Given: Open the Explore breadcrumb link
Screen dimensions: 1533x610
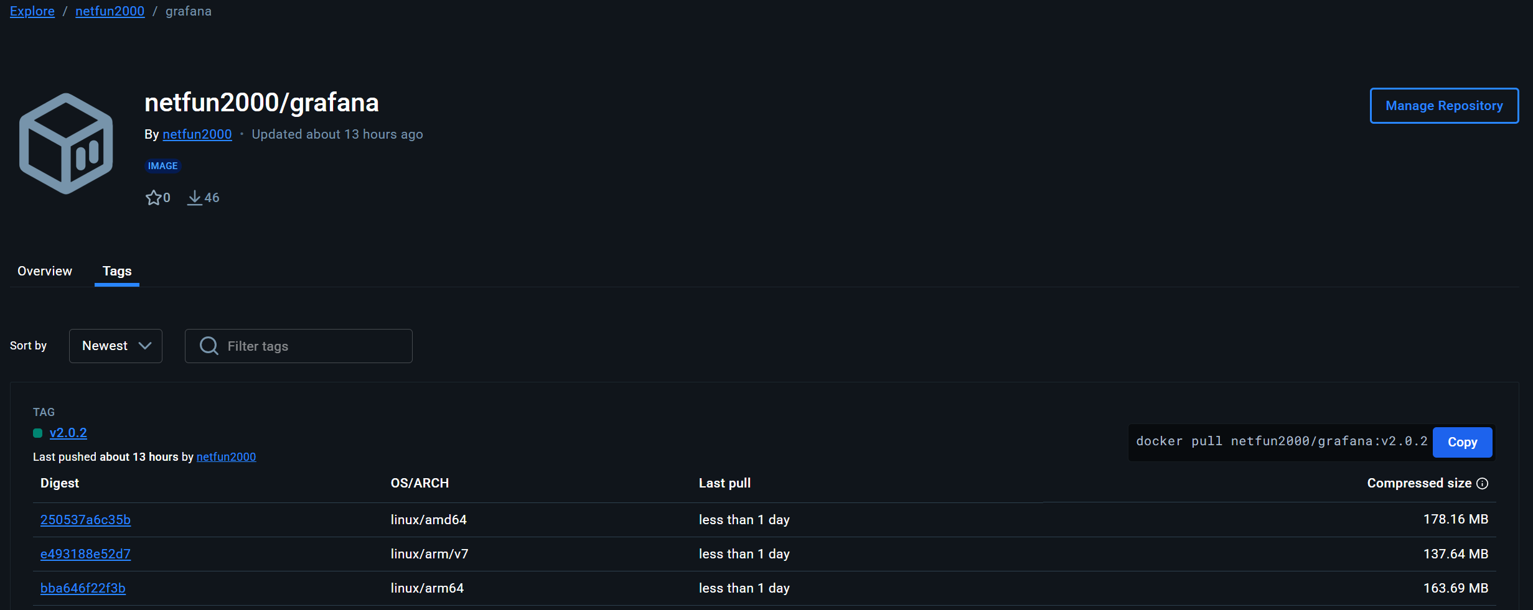Looking at the screenshot, I should [x=32, y=11].
